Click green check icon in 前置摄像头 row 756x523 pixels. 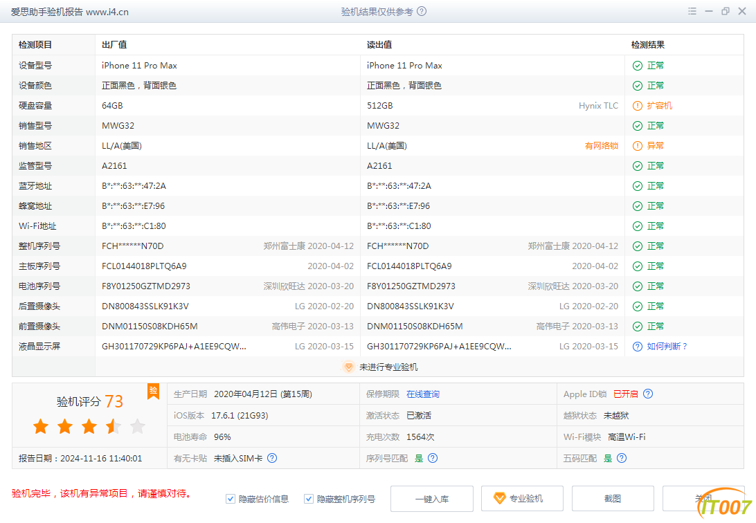click(x=638, y=327)
